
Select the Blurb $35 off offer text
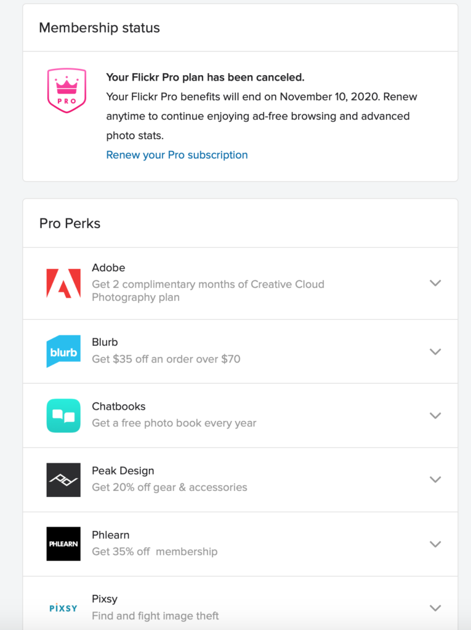coord(166,359)
